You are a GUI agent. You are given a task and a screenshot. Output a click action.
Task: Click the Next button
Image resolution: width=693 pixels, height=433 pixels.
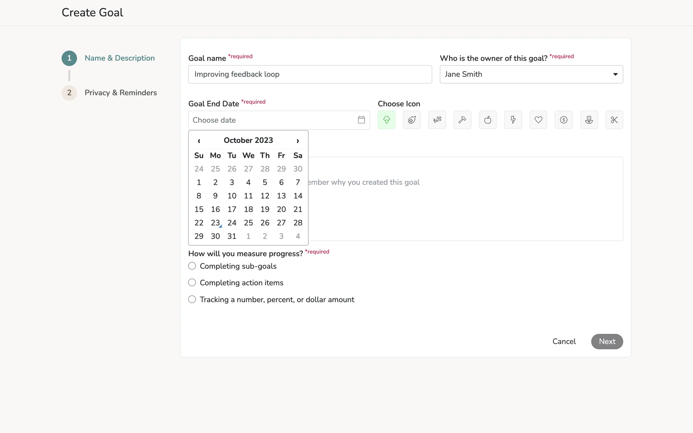point(607,341)
